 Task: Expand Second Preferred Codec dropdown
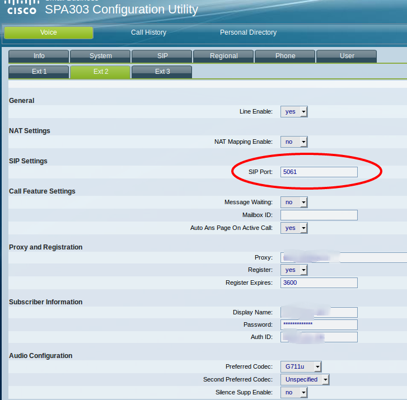(x=305, y=379)
